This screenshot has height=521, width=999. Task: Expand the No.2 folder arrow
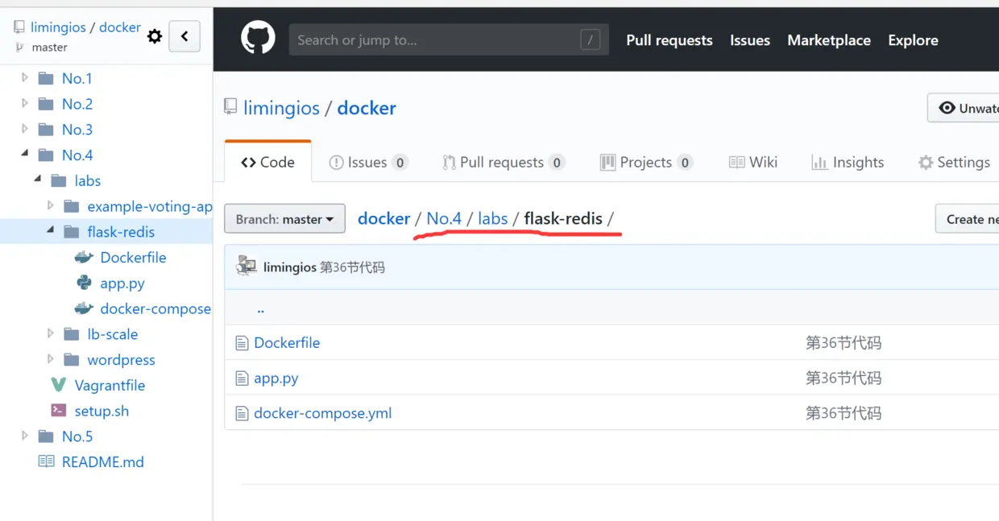pyautogui.click(x=25, y=104)
